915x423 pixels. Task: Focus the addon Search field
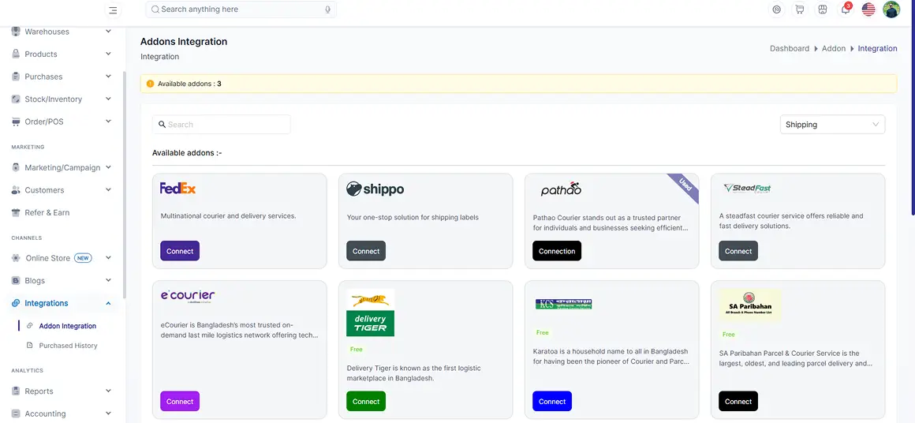click(x=221, y=124)
